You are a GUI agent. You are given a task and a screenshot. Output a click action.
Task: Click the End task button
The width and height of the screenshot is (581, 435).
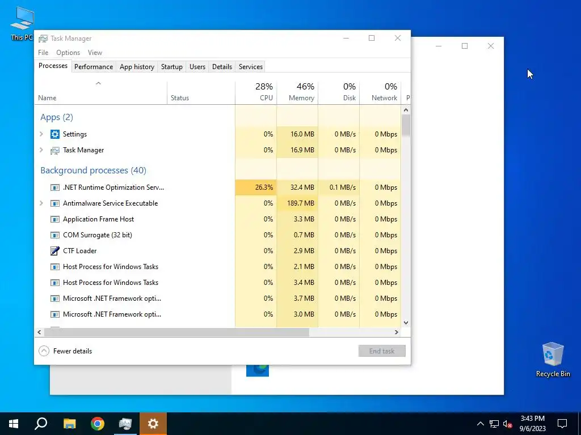tap(382, 351)
